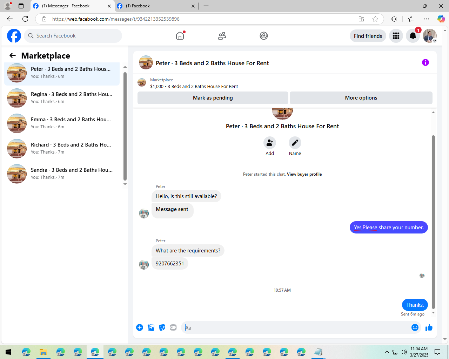Image resolution: width=449 pixels, height=359 pixels.
Task: Click the split screen icon in address bar
Action: pyautogui.click(x=361, y=19)
